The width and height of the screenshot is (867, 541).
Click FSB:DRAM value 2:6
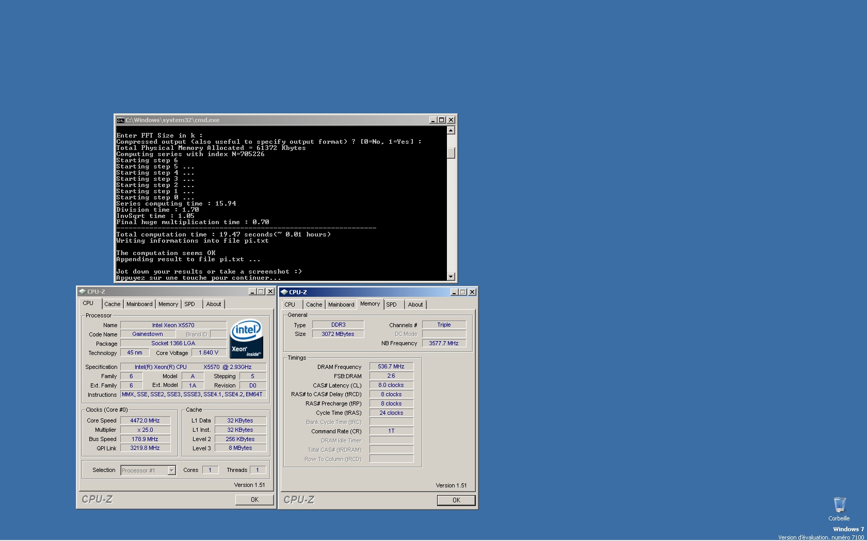[391, 376]
